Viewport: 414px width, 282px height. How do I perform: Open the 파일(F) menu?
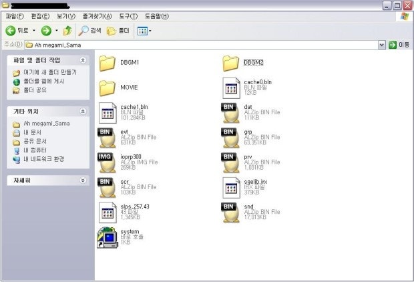tap(15, 15)
